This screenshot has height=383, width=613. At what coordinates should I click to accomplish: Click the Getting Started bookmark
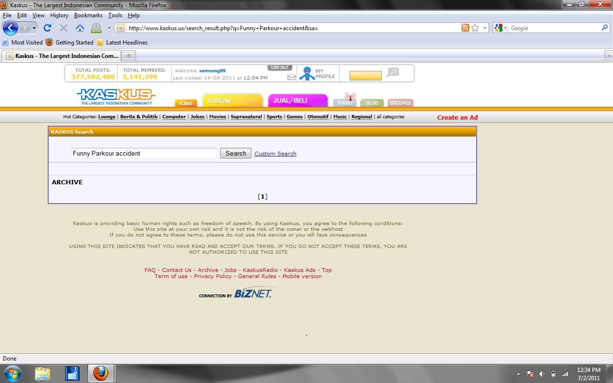coord(69,42)
